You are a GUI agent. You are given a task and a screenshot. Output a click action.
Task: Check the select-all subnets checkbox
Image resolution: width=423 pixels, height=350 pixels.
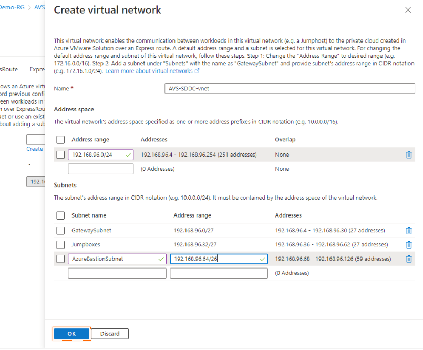pos(60,215)
